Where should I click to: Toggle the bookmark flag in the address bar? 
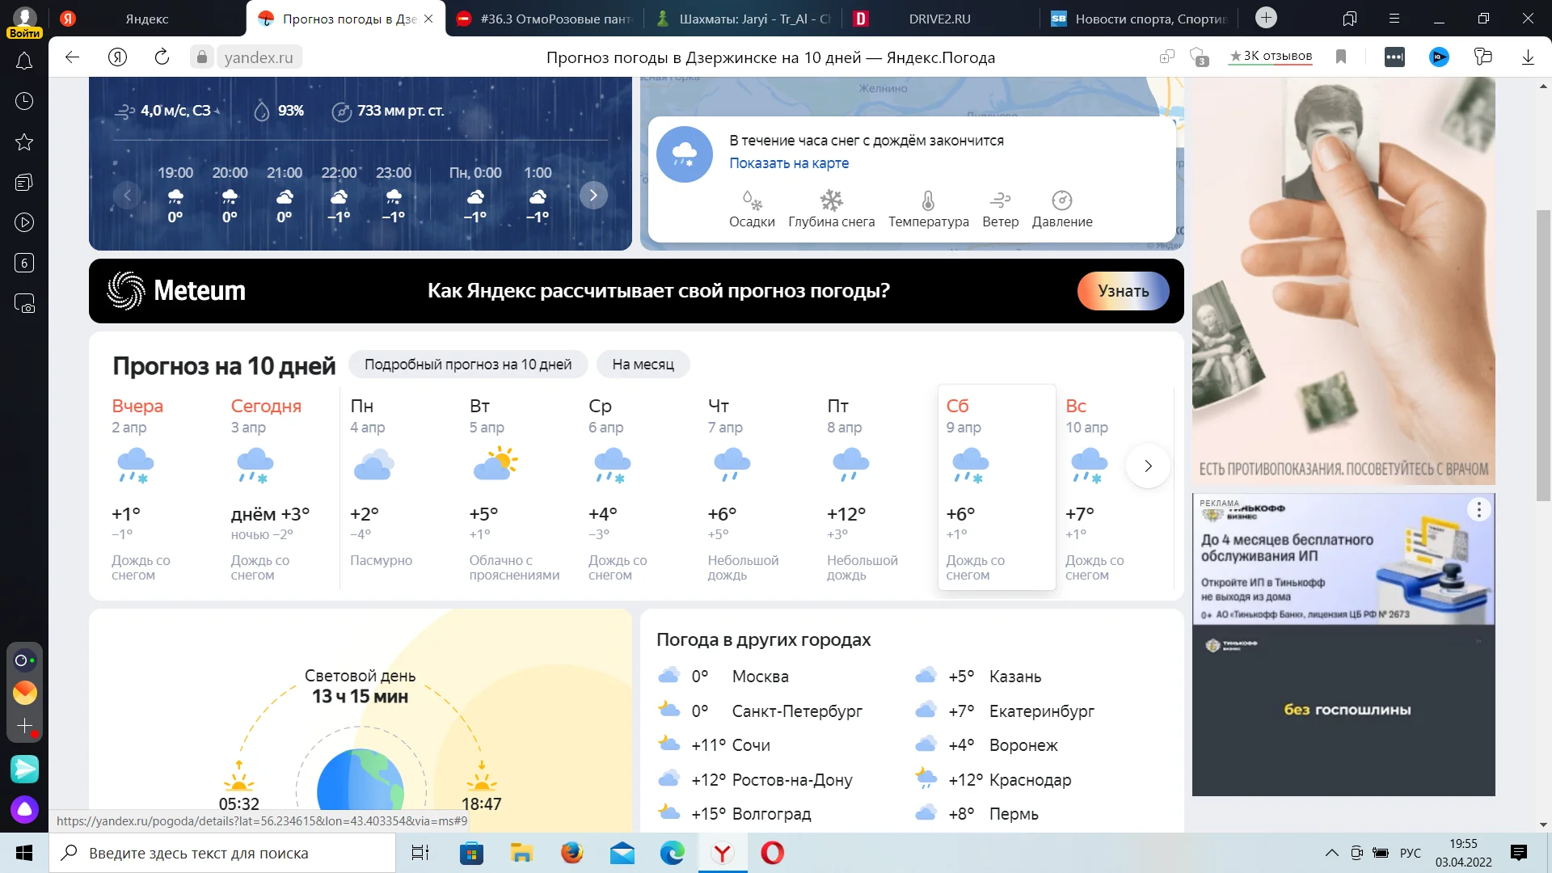click(1341, 57)
